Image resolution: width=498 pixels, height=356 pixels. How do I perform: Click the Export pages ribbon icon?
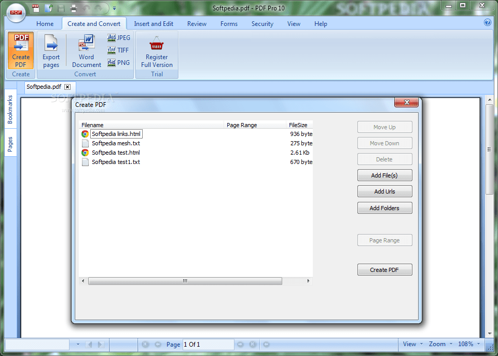coord(51,51)
